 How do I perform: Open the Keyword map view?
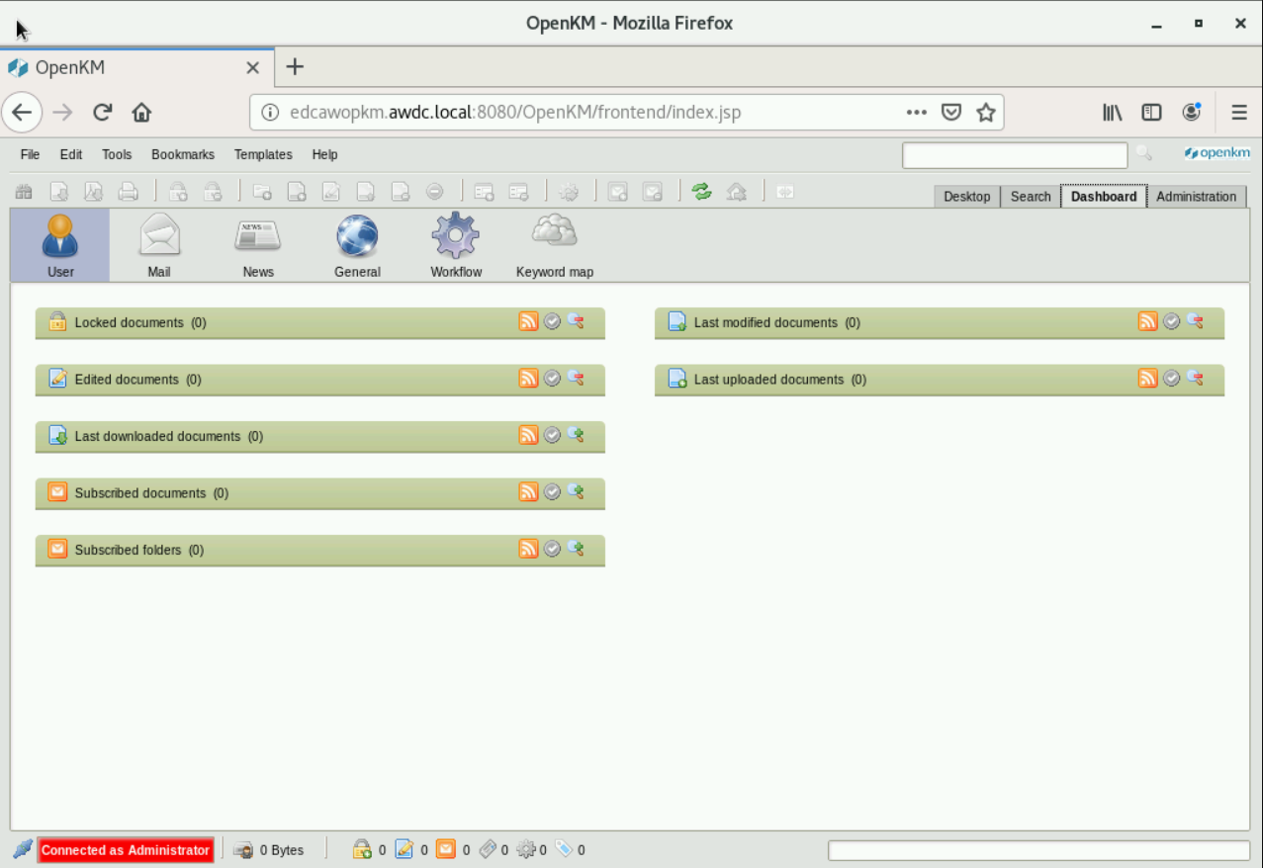pos(555,245)
